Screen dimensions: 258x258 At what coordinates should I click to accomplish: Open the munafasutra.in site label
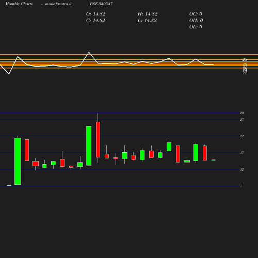[x=59, y=4]
